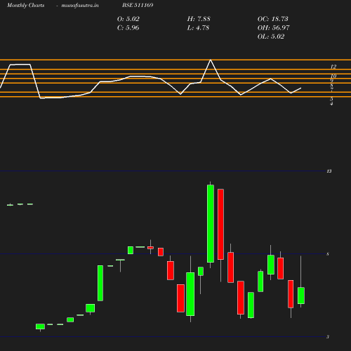The image size is (351, 351).
Task: Click the tallest green candlestick near 13
Action: pos(211,223)
